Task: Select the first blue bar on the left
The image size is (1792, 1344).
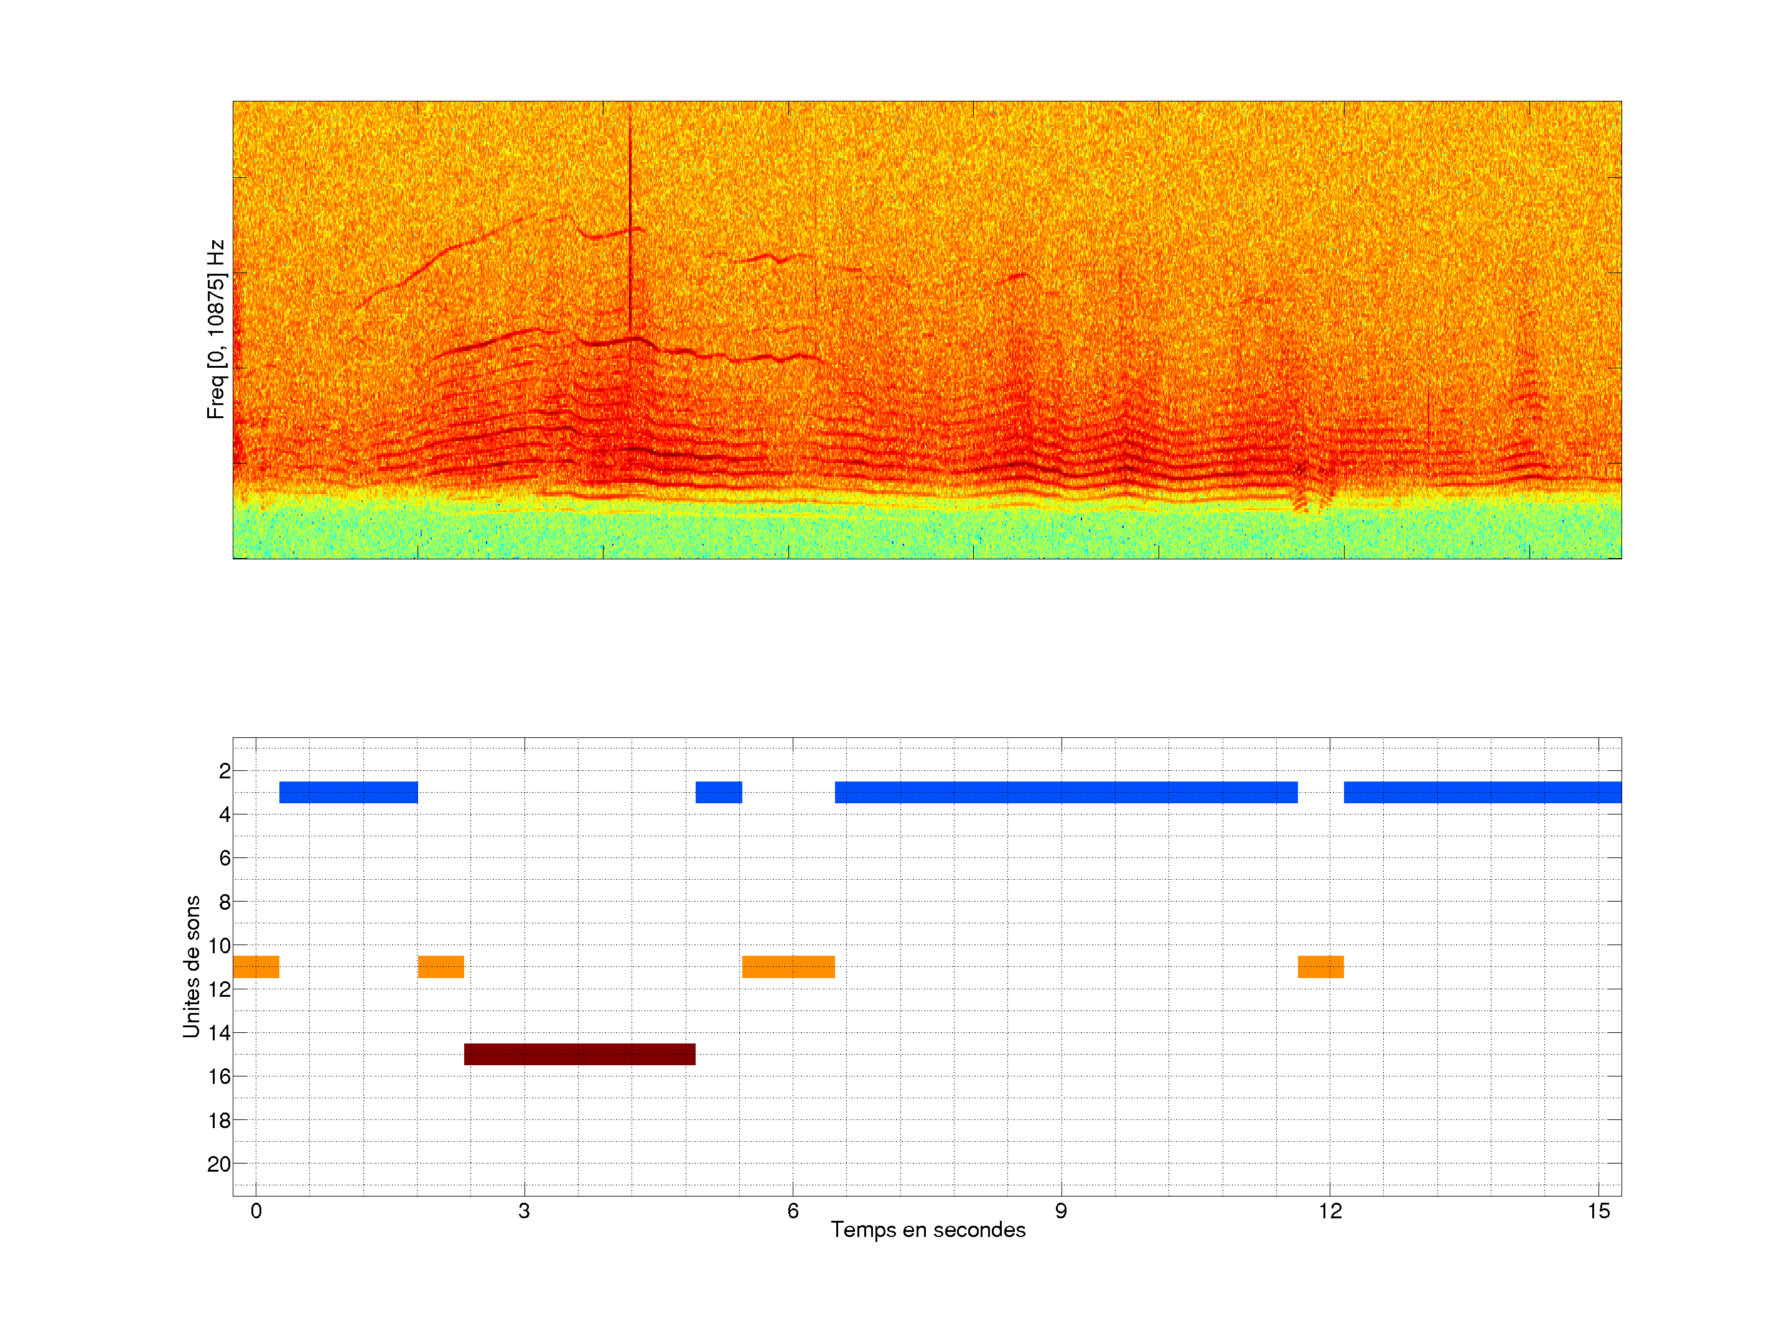Action: [x=348, y=792]
